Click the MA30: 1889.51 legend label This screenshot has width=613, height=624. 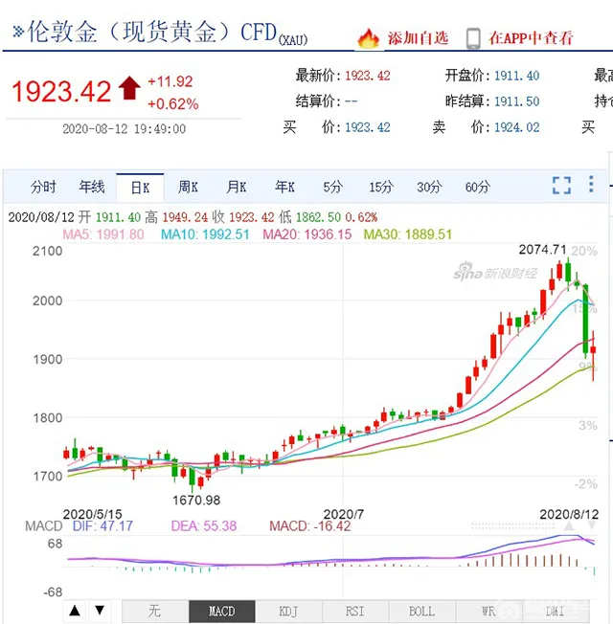(408, 234)
